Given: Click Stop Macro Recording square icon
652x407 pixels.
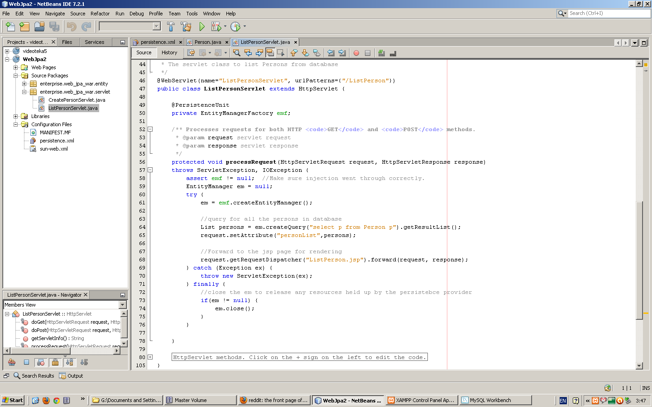Looking at the screenshot, I should tap(368, 53).
